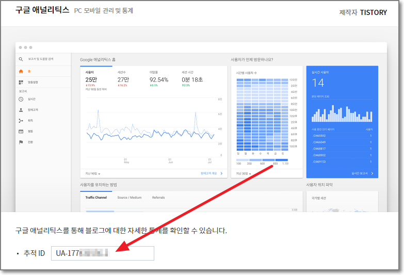The image size is (404, 275).
Task: Click the per-minute pageviews bar chart
Action: pyautogui.click(x=342, y=114)
